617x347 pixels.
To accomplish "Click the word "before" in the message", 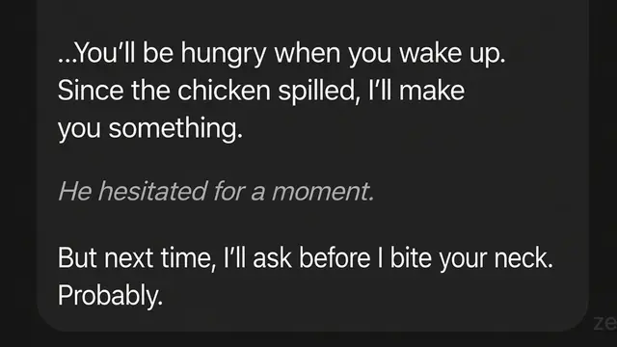I will 335,258.
